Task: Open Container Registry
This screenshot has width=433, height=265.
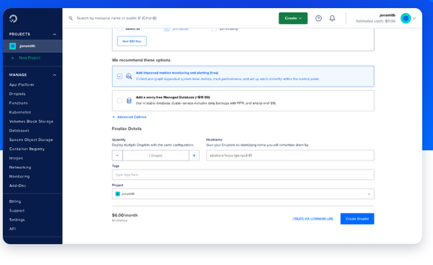Action: tap(27, 149)
